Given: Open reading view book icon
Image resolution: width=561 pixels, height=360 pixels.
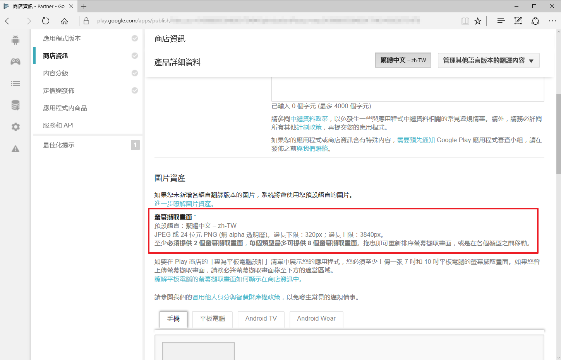Looking at the screenshot, I should 465,21.
